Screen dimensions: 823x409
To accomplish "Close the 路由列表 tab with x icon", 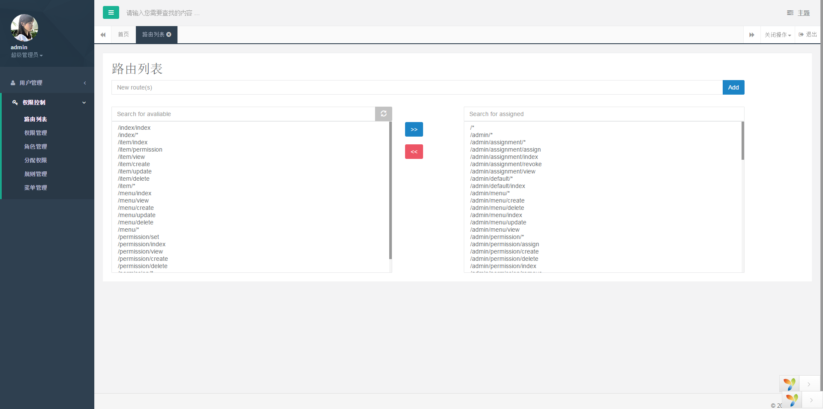I will point(169,34).
